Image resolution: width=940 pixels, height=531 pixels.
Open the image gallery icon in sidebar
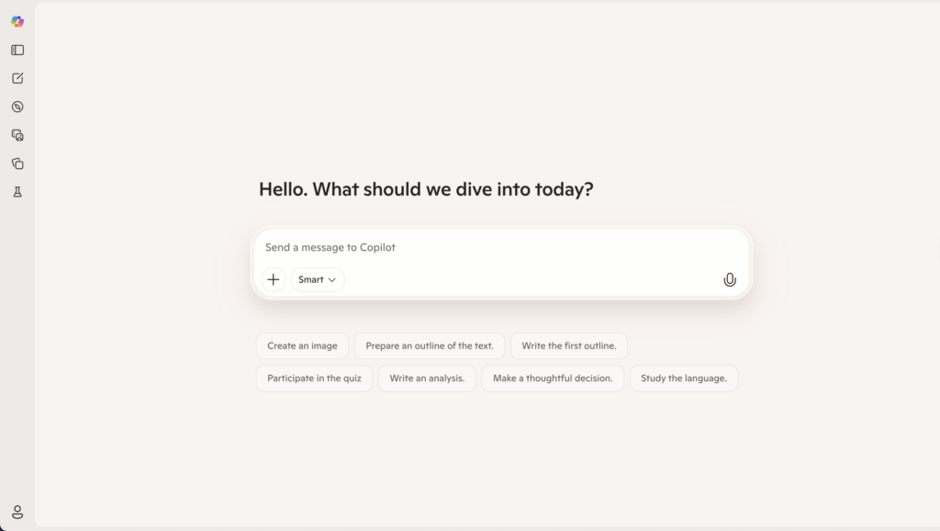tap(17, 135)
